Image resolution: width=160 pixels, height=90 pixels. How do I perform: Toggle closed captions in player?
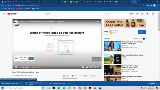click(83, 67)
